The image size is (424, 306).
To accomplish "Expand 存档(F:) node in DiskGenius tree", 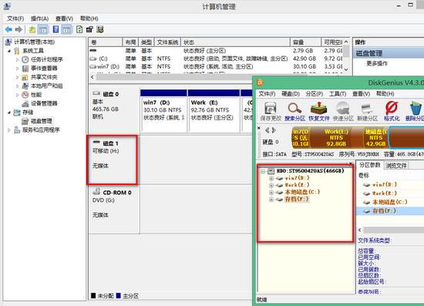I will click(271, 200).
